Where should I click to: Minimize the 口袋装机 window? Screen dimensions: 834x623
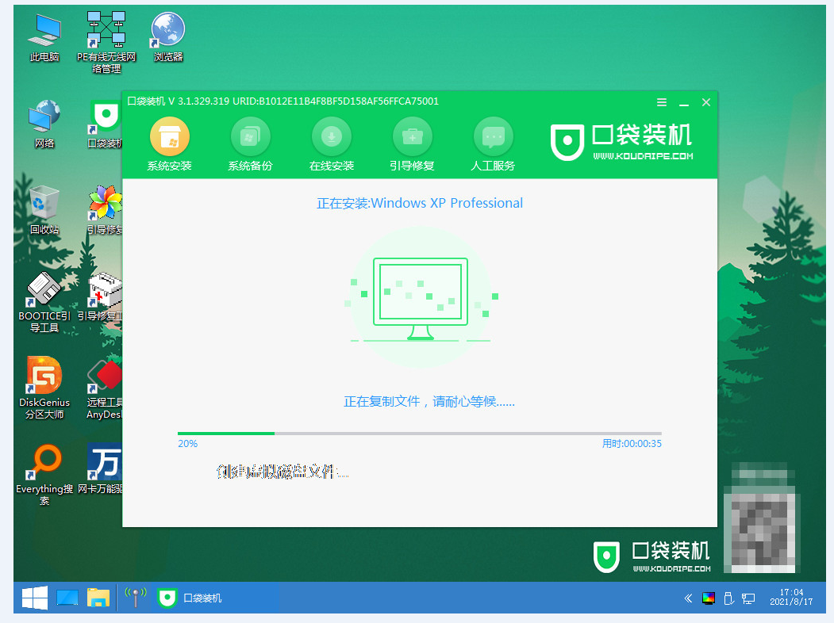pyautogui.click(x=684, y=102)
